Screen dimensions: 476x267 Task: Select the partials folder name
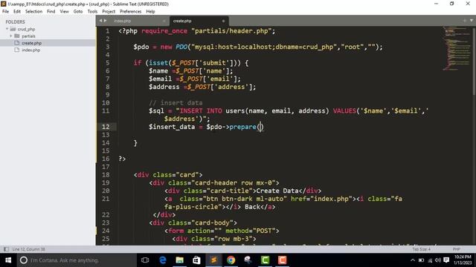[28, 36]
